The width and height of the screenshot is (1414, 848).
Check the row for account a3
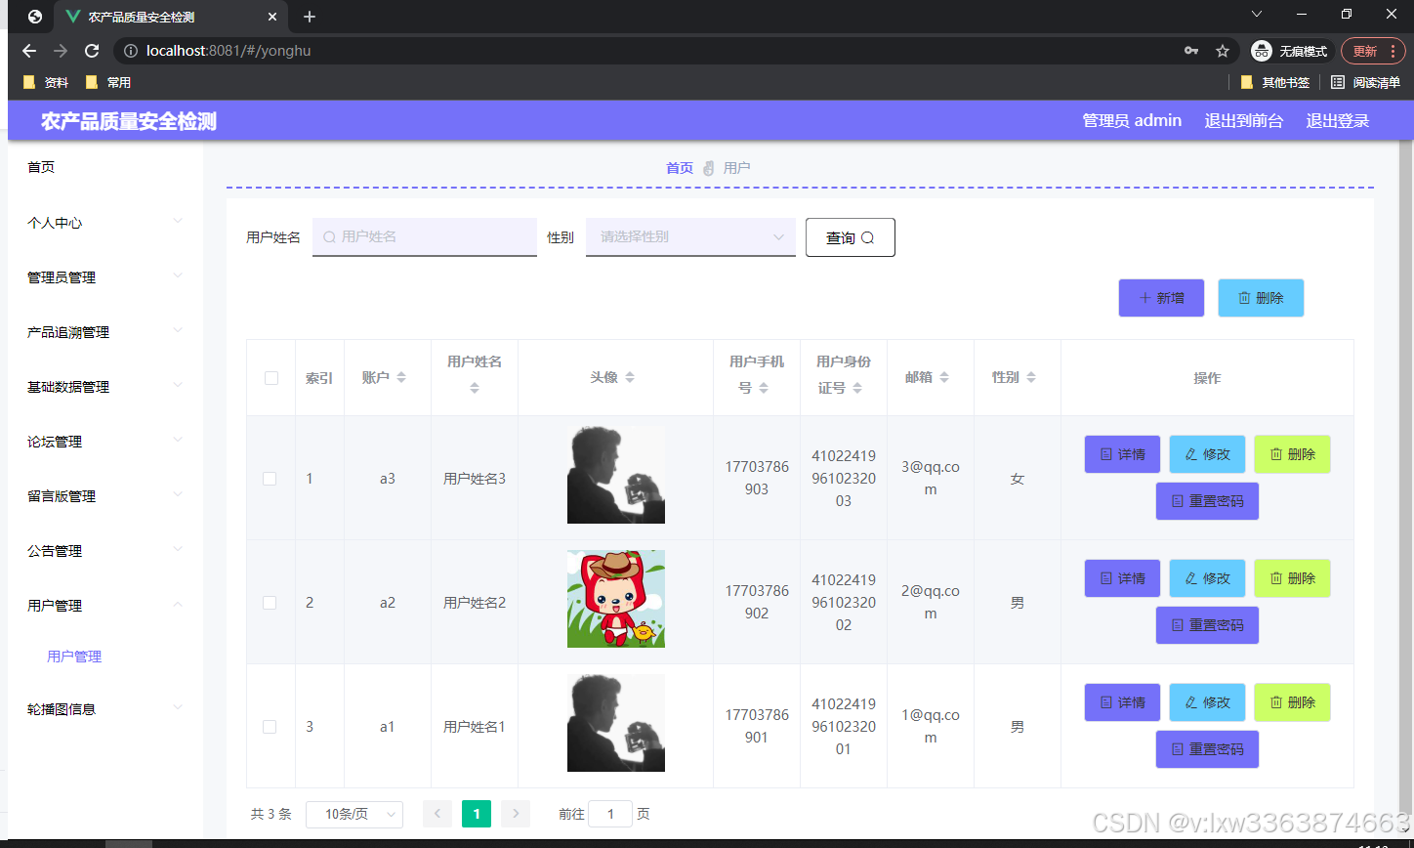point(270,479)
